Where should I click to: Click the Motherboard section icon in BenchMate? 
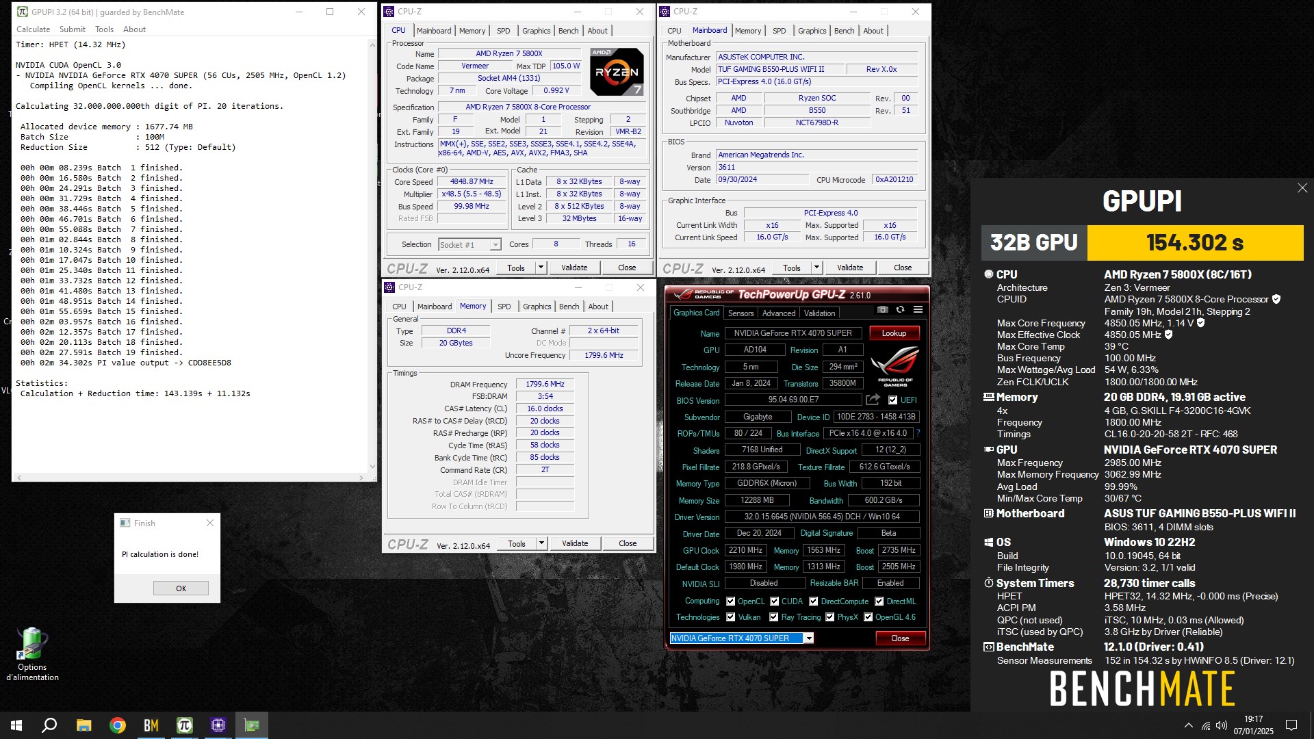click(988, 513)
